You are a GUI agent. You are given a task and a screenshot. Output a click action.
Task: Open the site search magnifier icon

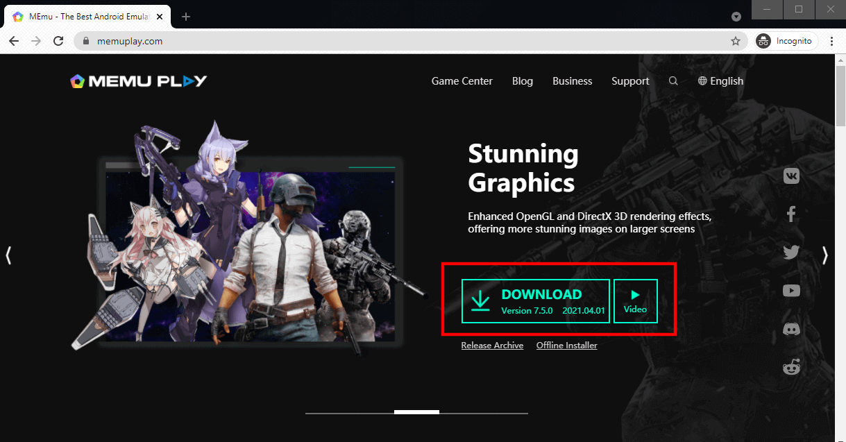[x=673, y=81]
